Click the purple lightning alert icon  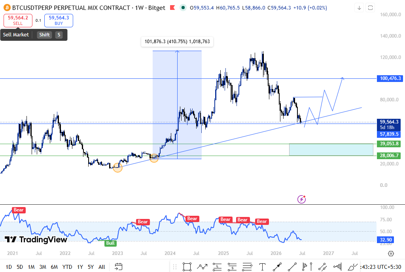[301, 199]
